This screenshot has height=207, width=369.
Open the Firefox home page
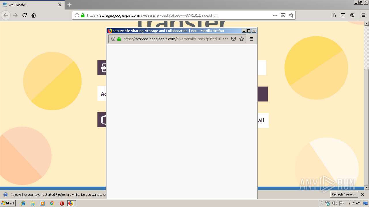click(34, 15)
